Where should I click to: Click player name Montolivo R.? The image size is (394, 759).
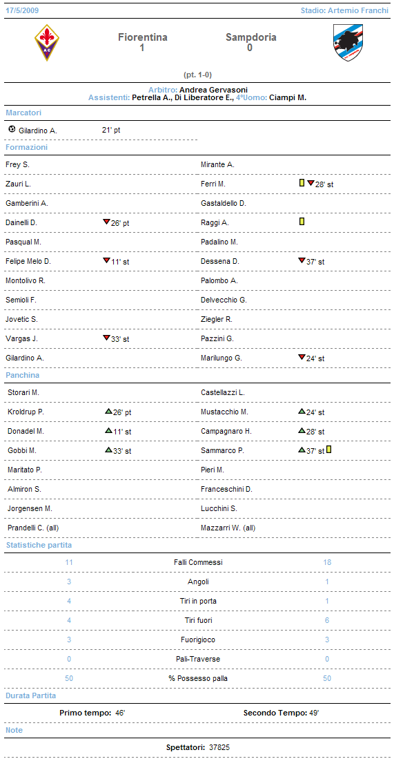pyautogui.click(x=25, y=280)
